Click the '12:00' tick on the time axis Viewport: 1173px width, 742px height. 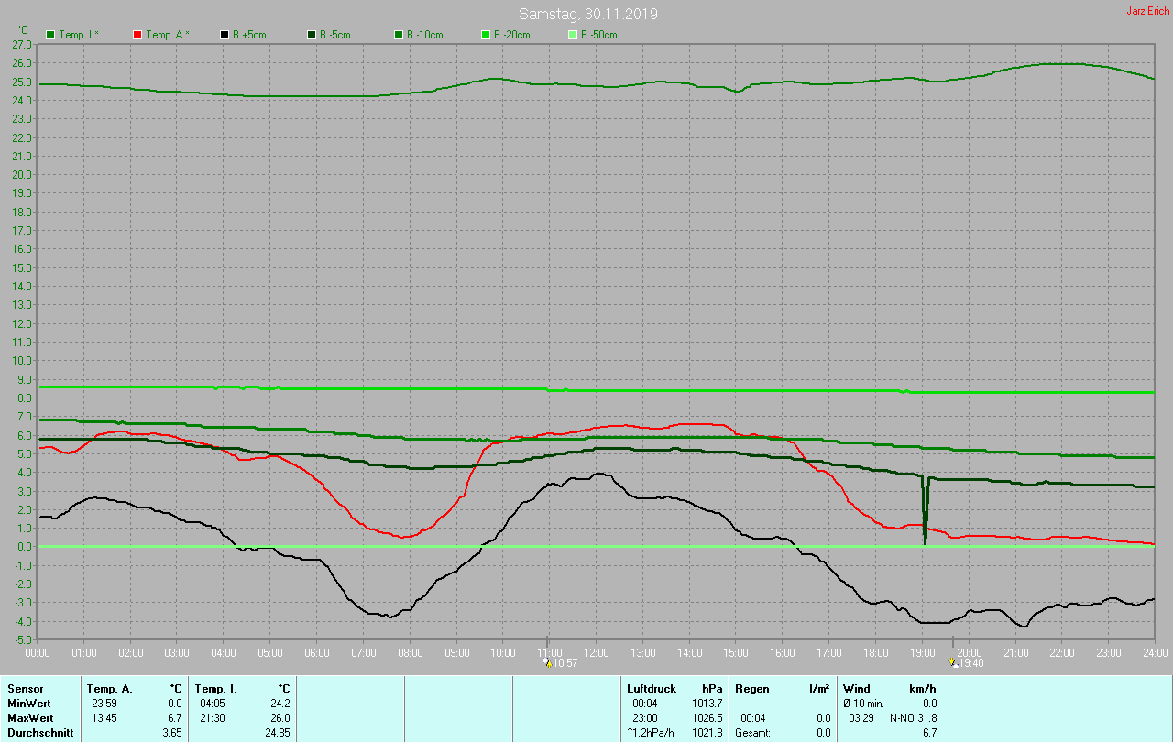click(x=596, y=652)
